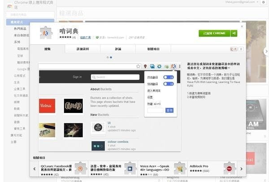Click the word input box in popup

click(x=155, y=110)
